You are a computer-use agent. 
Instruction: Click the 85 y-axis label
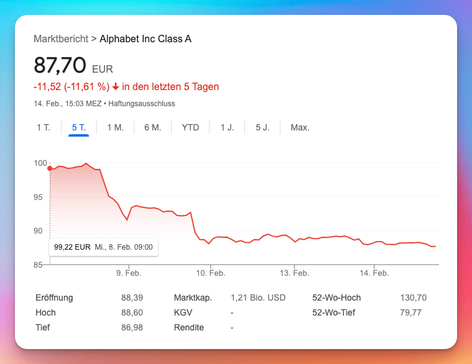(x=38, y=265)
